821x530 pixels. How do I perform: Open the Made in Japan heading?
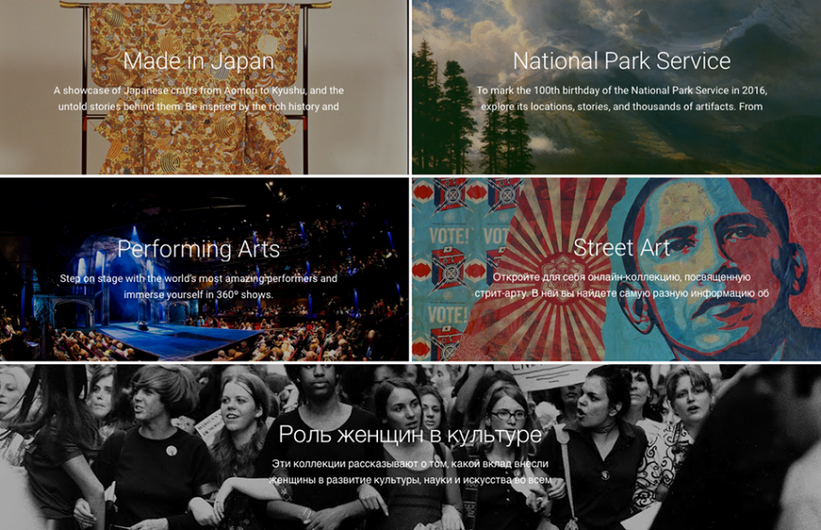tap(198, 61)
